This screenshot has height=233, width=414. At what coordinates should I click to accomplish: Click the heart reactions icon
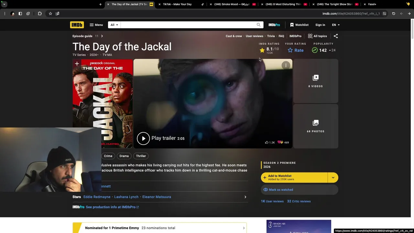280,142
